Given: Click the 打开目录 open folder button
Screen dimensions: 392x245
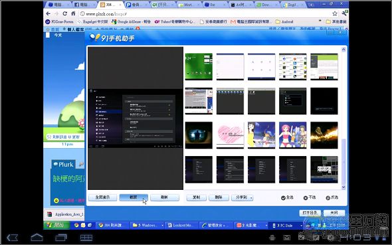Looking at the screenshot, I should coord(310,213).
